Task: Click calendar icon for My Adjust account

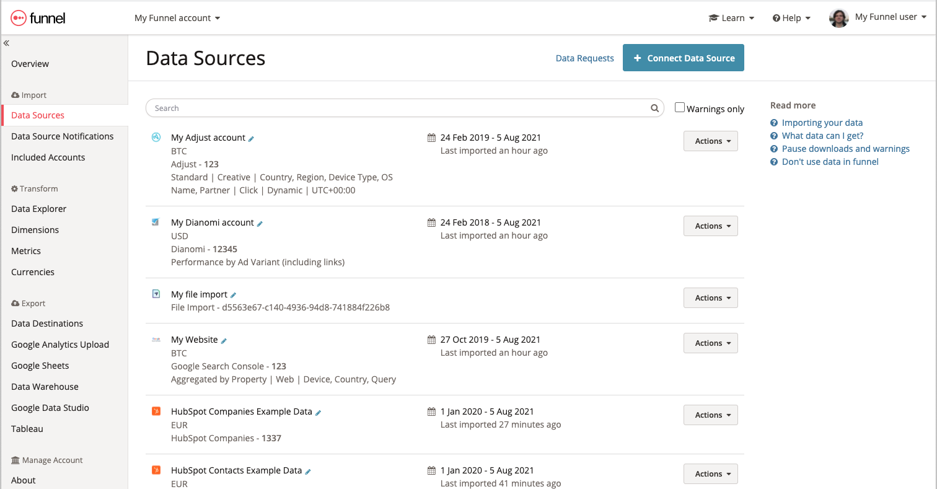Action: tap(432, 138)
